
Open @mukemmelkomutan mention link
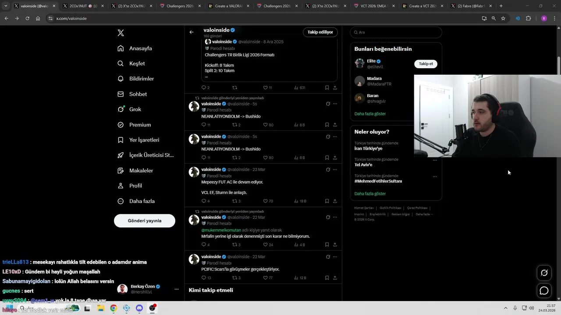(221, 230)
